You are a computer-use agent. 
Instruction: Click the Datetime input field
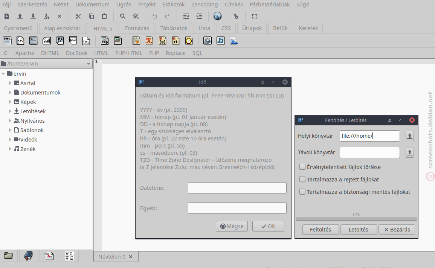pos(237,187)
